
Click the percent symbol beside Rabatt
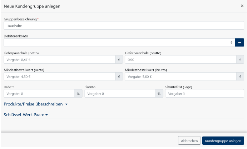[78, 94]
